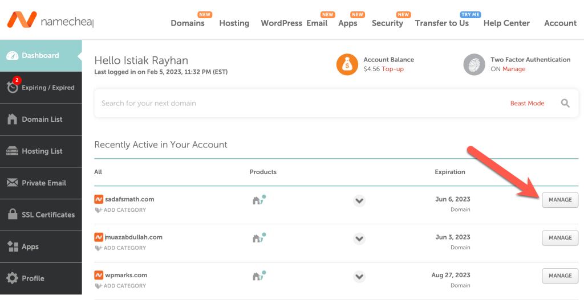Open the Hosting top menu
The image size is (584, 300).
234,23
